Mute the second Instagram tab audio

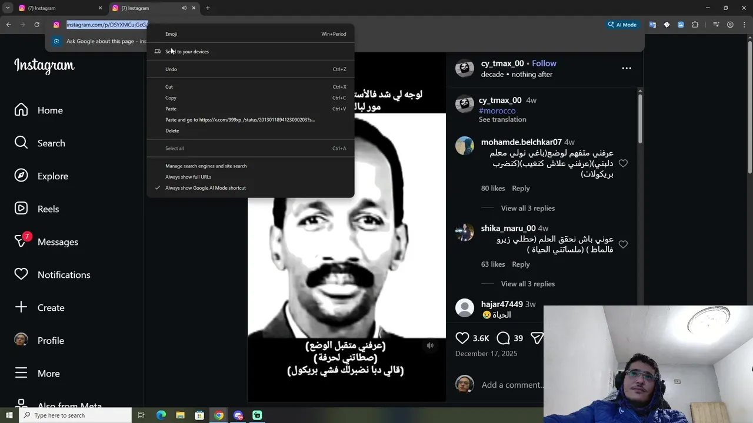(x=184, y=8)
